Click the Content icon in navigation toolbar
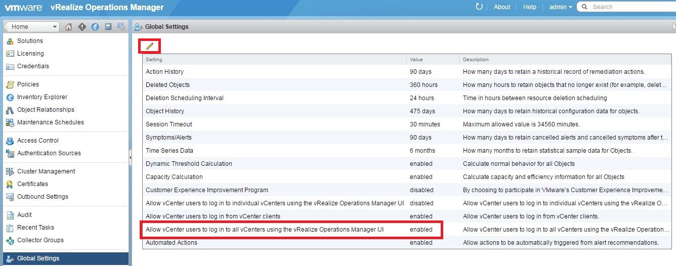Screen dimensions: 676x266 tap(108, 27)
